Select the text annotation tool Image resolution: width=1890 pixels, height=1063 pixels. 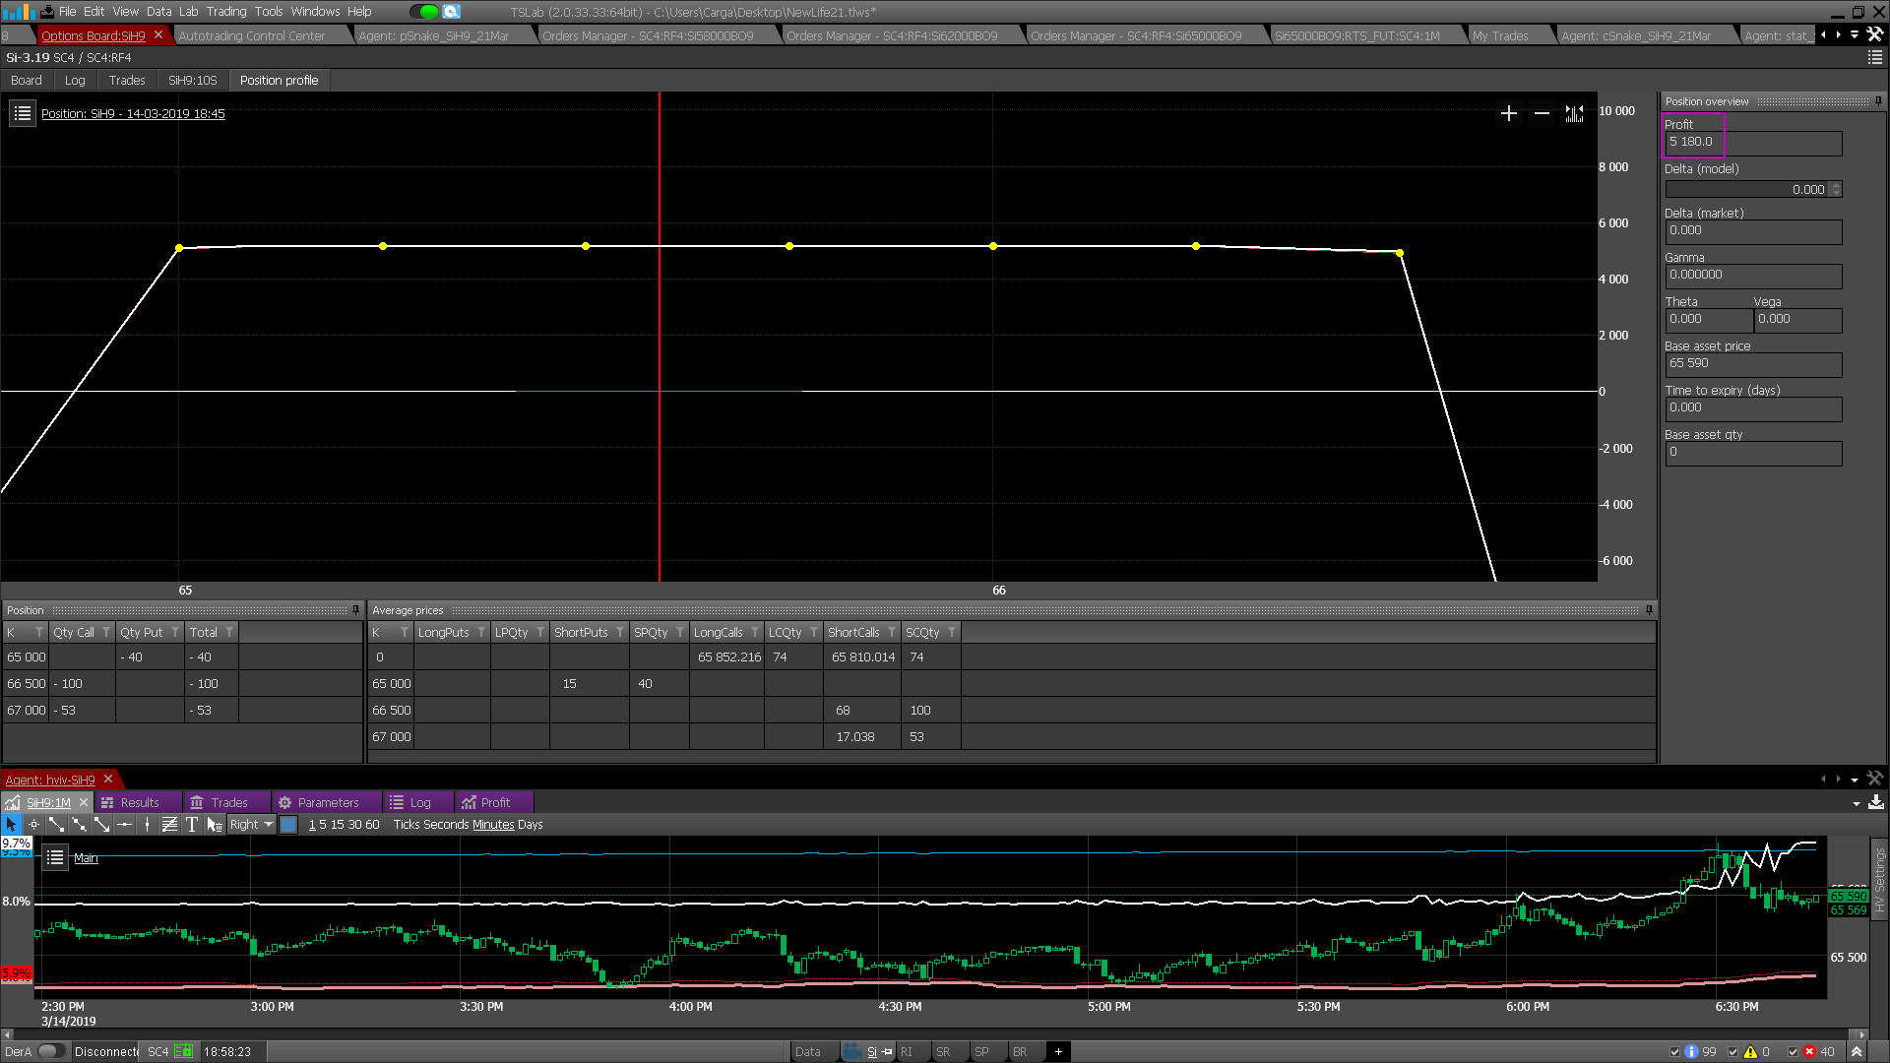pyautogui.click(x=192, y=825)
